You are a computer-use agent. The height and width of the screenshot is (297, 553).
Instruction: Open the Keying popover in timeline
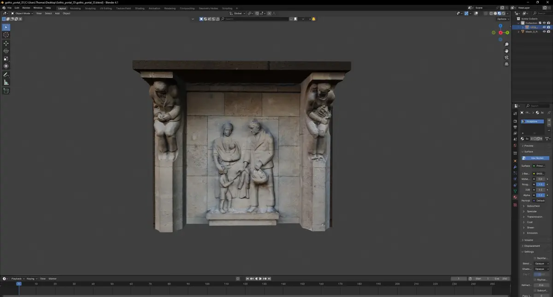click(x=31, y=279)
